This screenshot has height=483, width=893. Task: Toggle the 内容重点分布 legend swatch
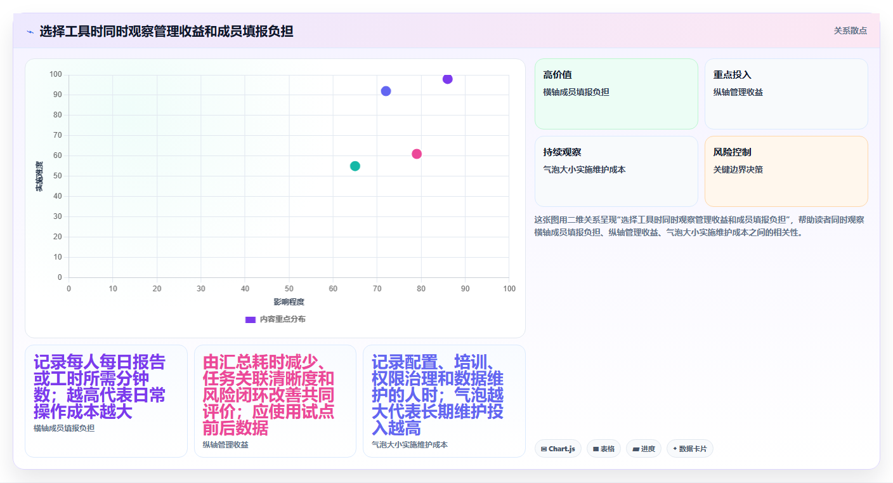click(251, 319)
